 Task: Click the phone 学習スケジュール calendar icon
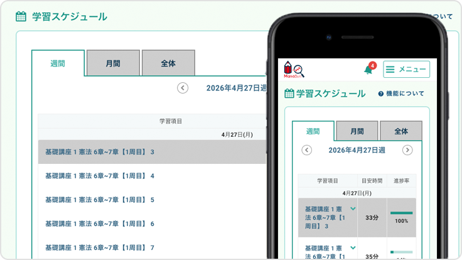289,94
